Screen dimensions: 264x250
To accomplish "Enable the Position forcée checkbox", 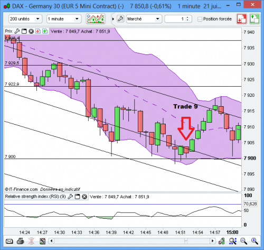I will 200,19.
